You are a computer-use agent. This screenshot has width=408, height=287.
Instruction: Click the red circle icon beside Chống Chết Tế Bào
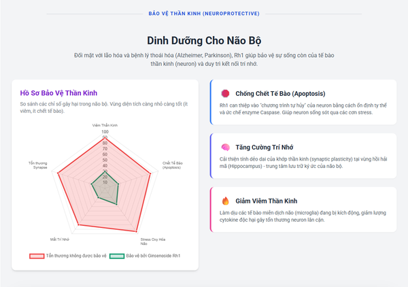click(x=225, y=93)
